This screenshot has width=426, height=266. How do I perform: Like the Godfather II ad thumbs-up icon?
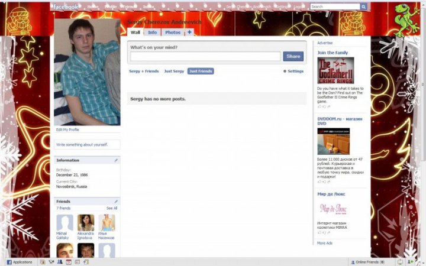point(319,106)
